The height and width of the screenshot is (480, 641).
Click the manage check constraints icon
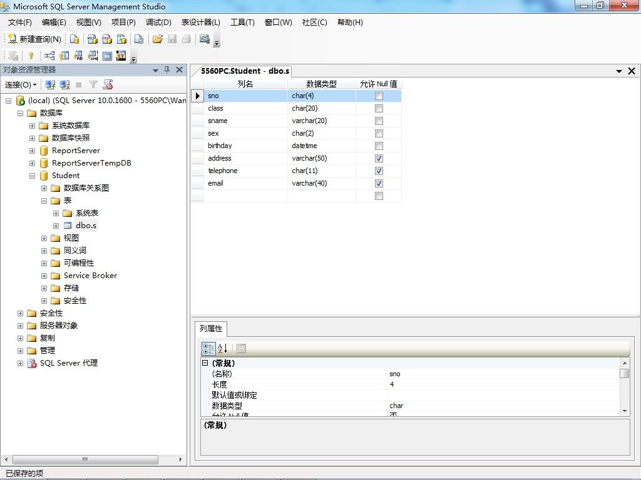point(107,56)
